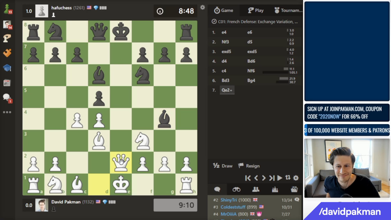Jump to the last move

coord(272,178)
